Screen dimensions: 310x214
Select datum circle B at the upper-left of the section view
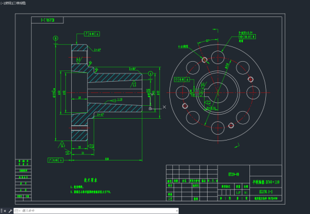click(55, 38)
